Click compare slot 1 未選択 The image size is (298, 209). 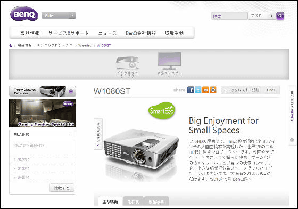point(21,159)
